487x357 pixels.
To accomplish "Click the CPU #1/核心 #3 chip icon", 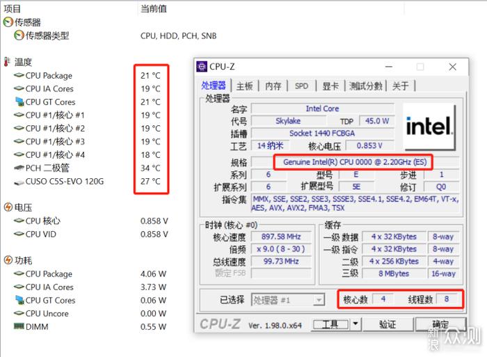I will [19, 141].
